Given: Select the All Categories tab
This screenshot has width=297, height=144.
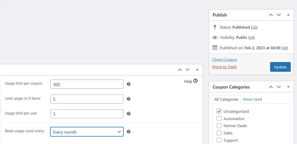Looking at the screenshot, I should coord(226,99).
